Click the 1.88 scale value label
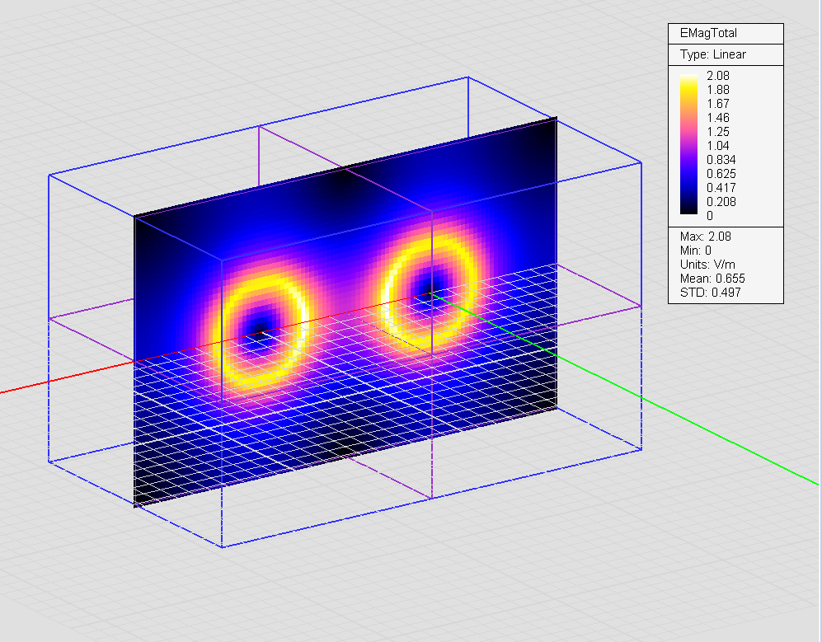 tap(718, 90)
